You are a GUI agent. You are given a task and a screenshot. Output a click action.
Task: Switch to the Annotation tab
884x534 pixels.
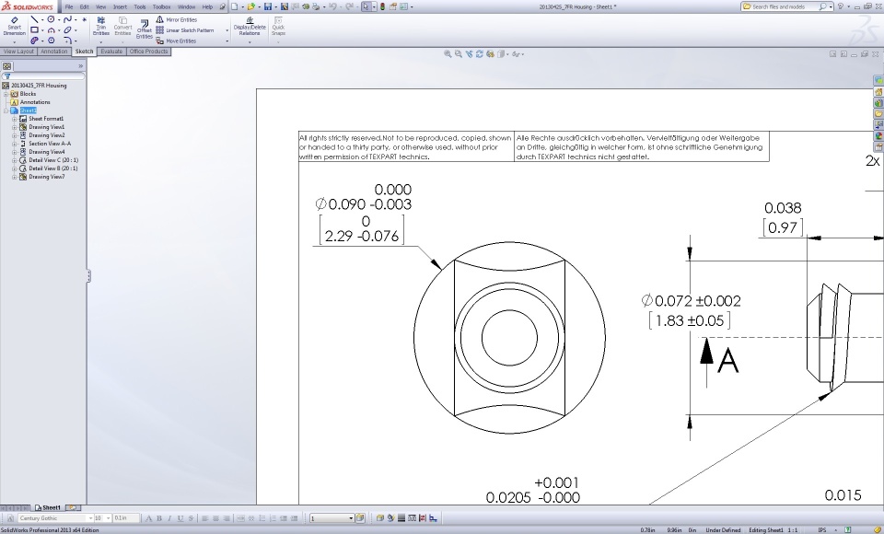point(54,52)
